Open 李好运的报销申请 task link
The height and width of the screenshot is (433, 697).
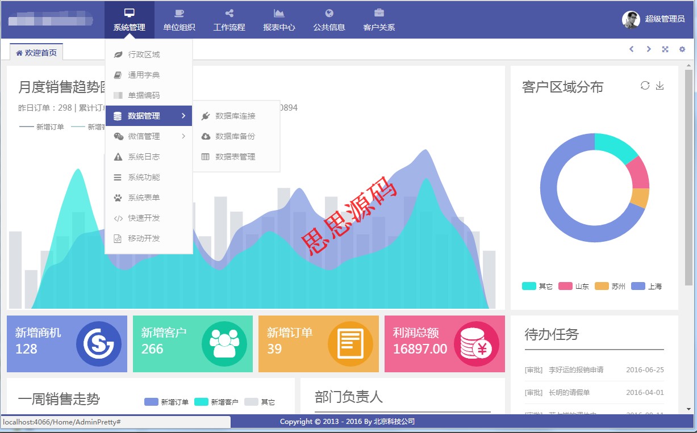575,370
